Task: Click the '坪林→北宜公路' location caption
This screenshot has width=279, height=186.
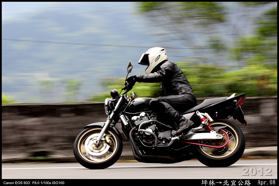Action: (x=226, y=183)
